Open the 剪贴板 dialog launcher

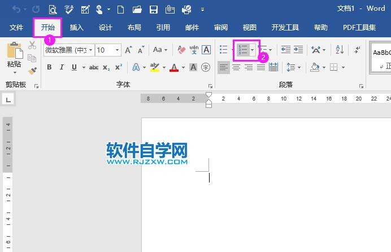tap(37, 86)
